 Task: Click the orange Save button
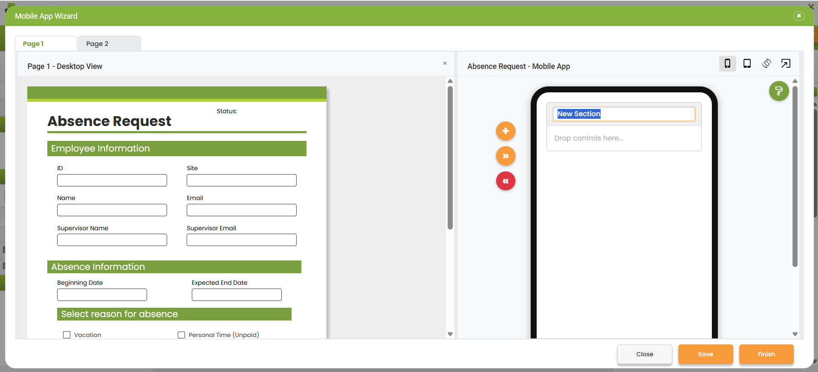point(705,354)
